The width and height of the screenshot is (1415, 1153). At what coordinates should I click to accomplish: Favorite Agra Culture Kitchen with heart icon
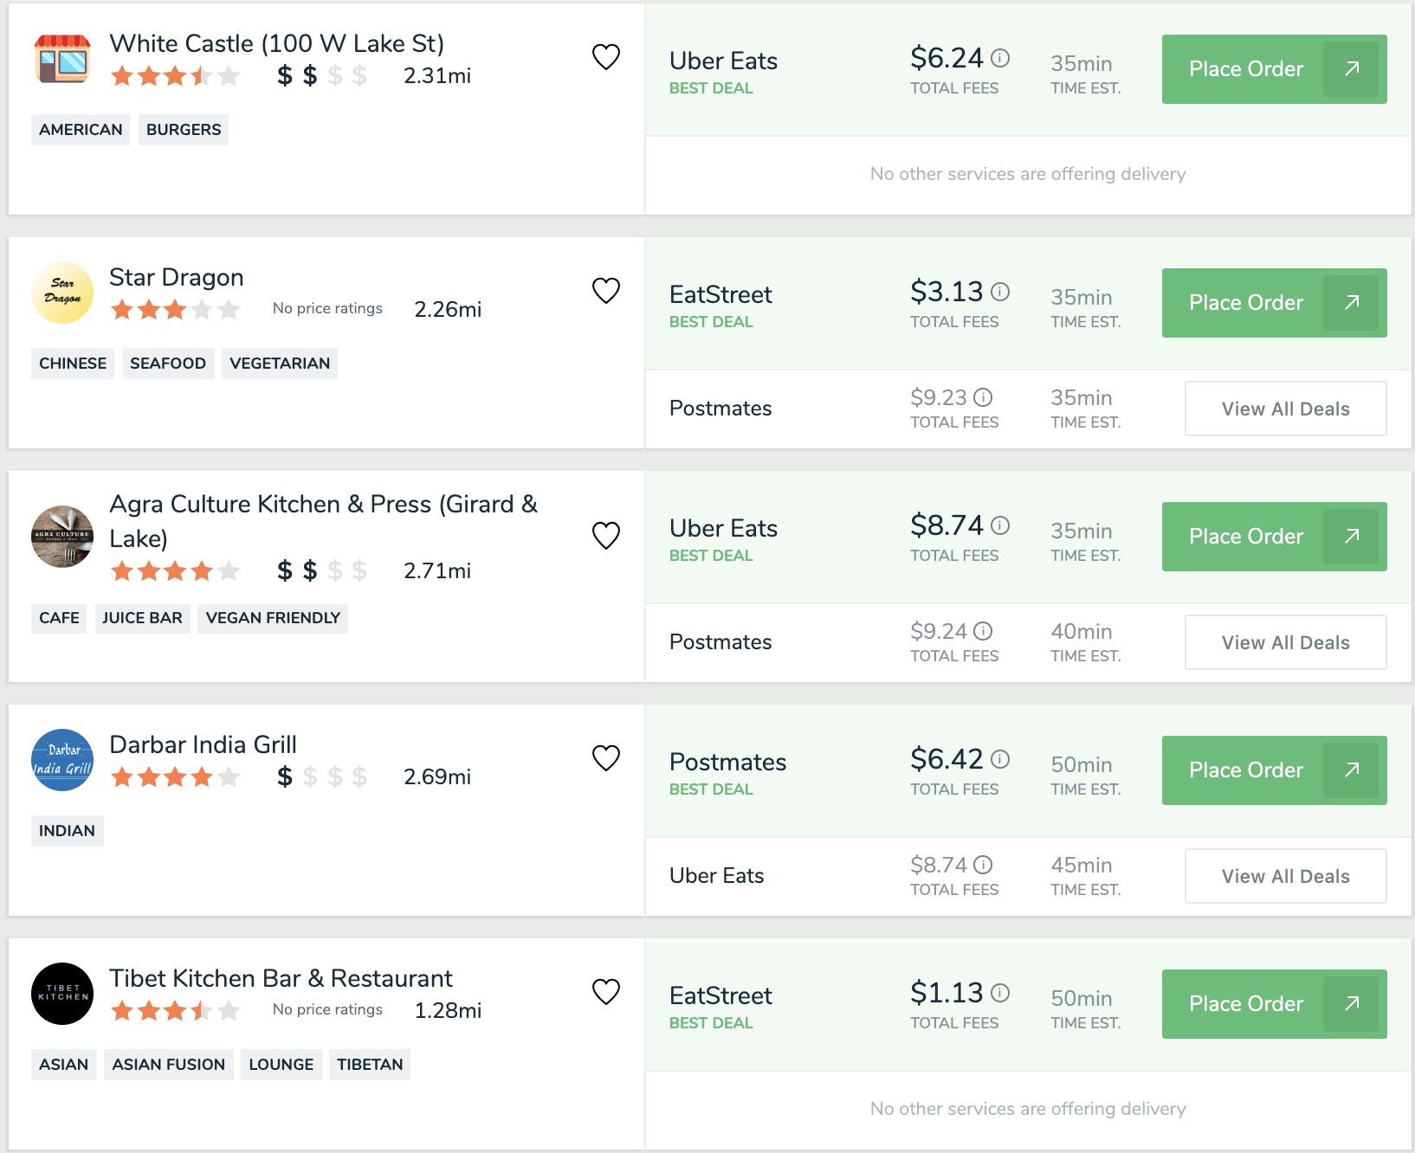pos(606,536)
